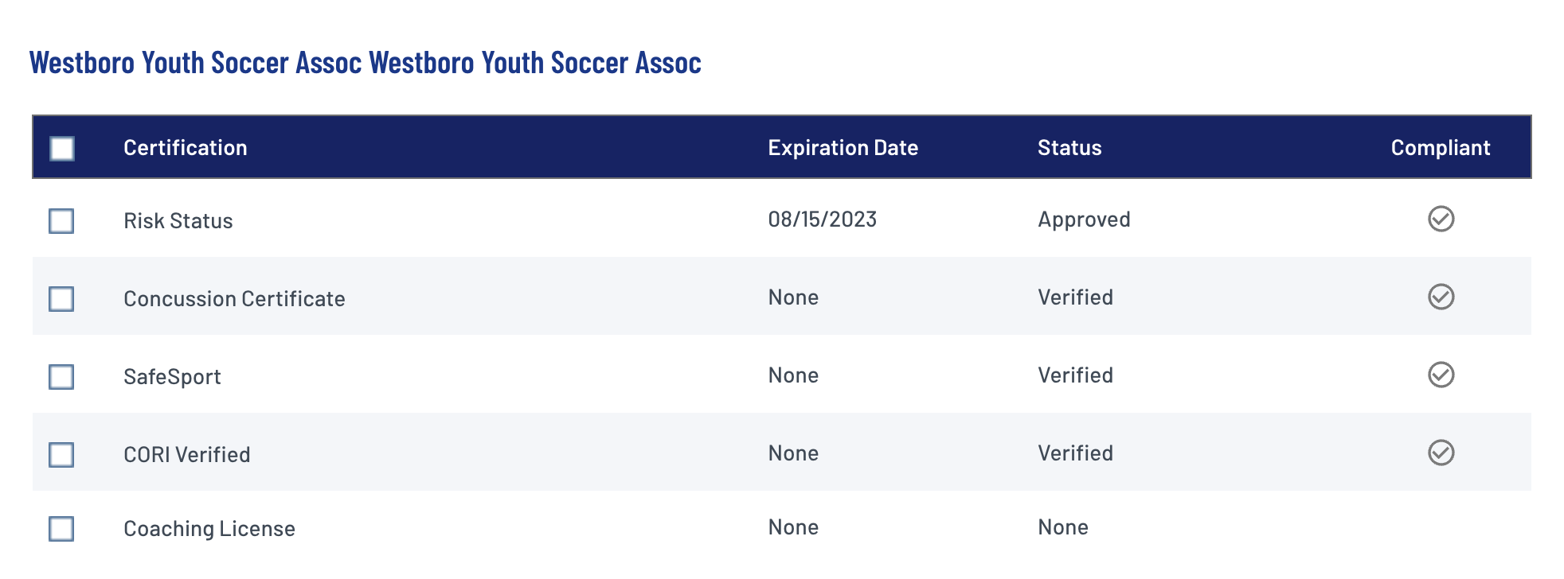Sort by the Certification column header

tap(186, 148)
